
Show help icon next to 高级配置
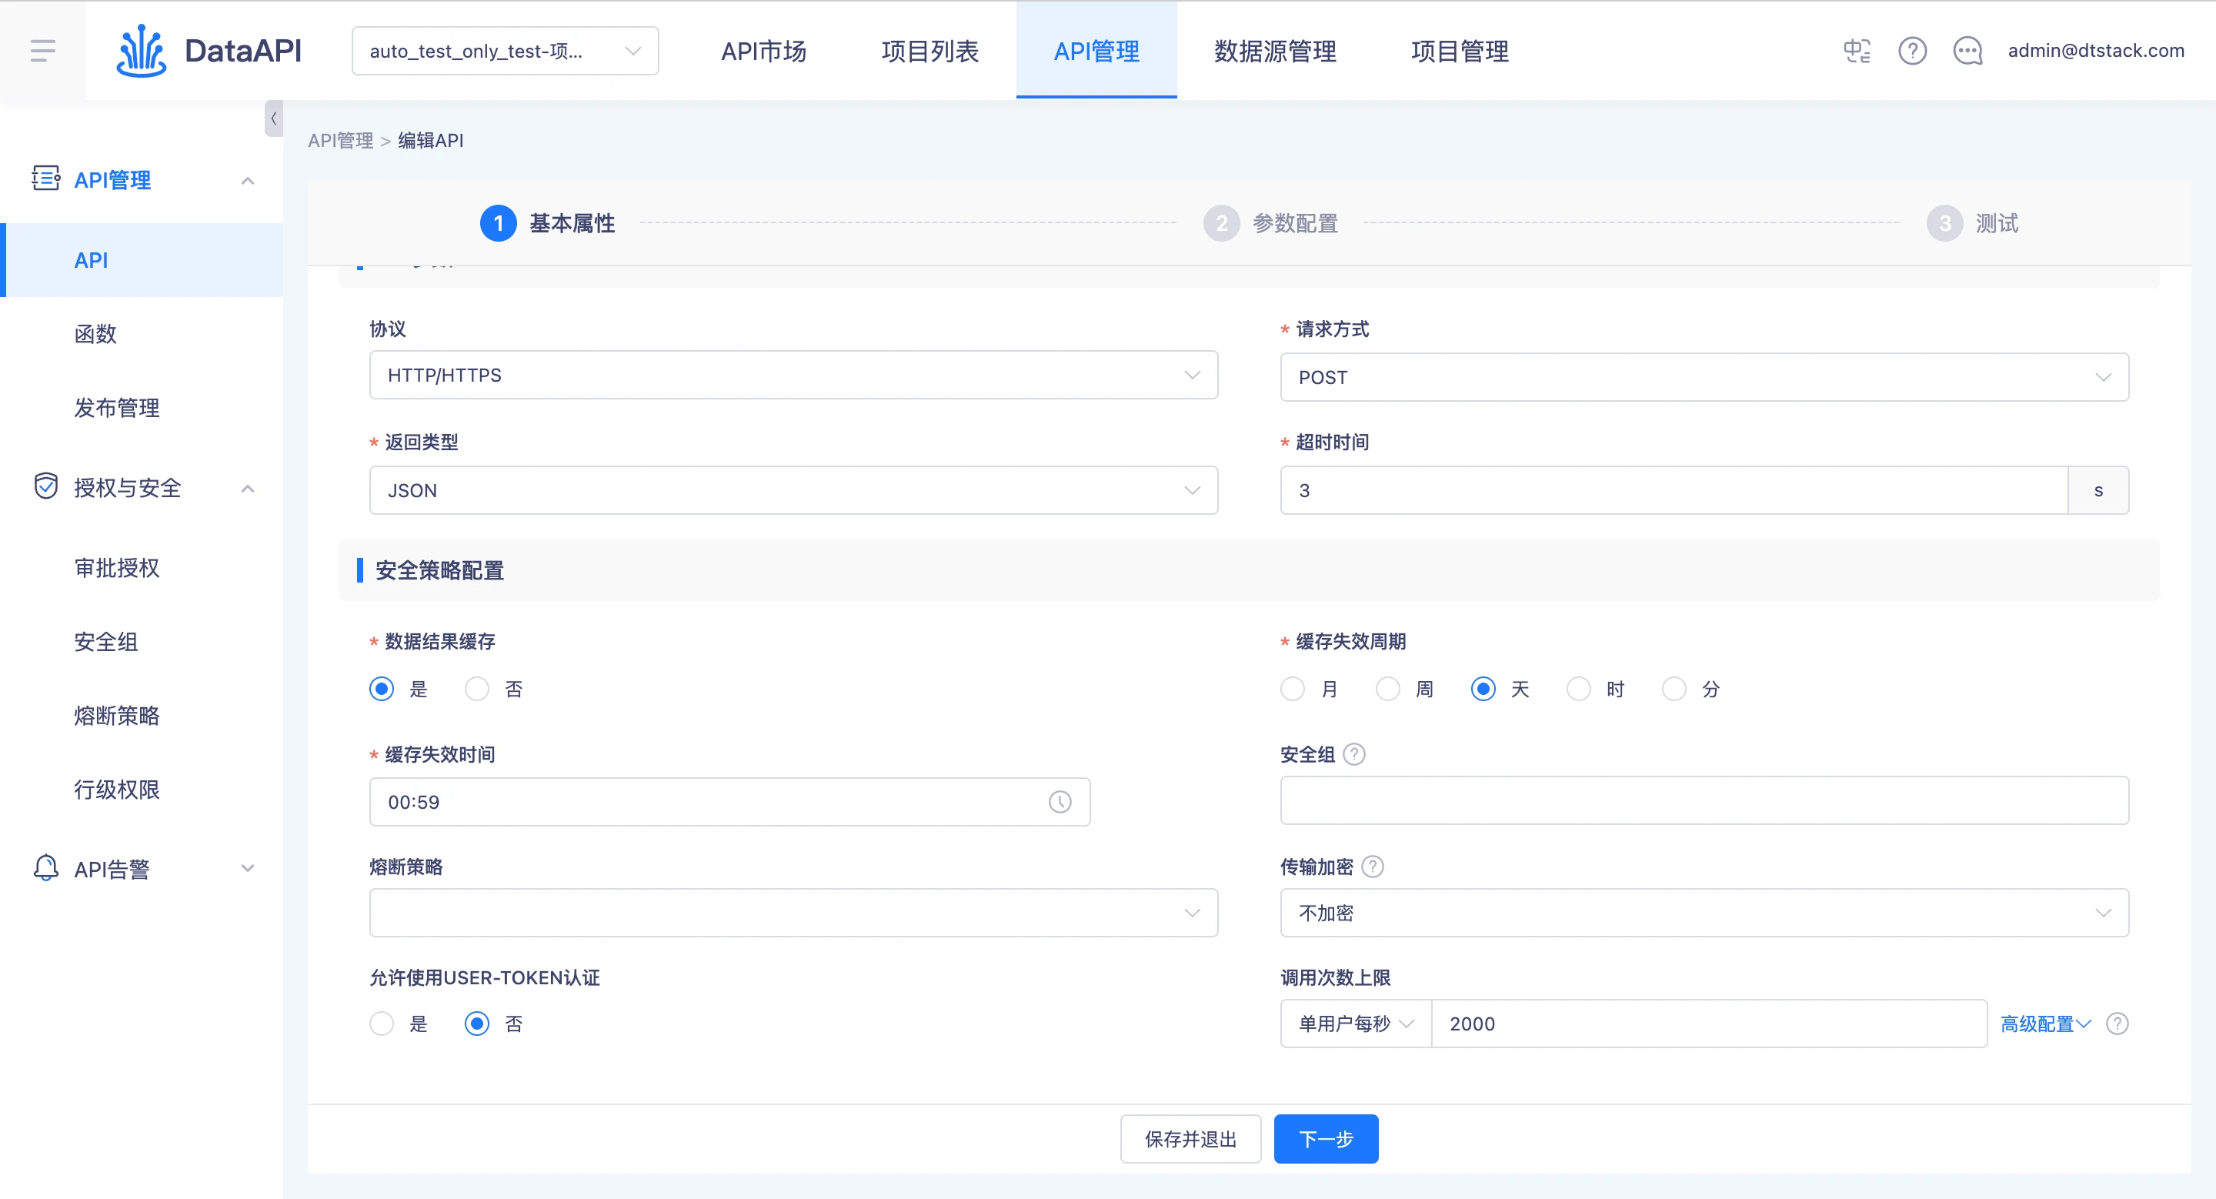tap(2117, 1024)
